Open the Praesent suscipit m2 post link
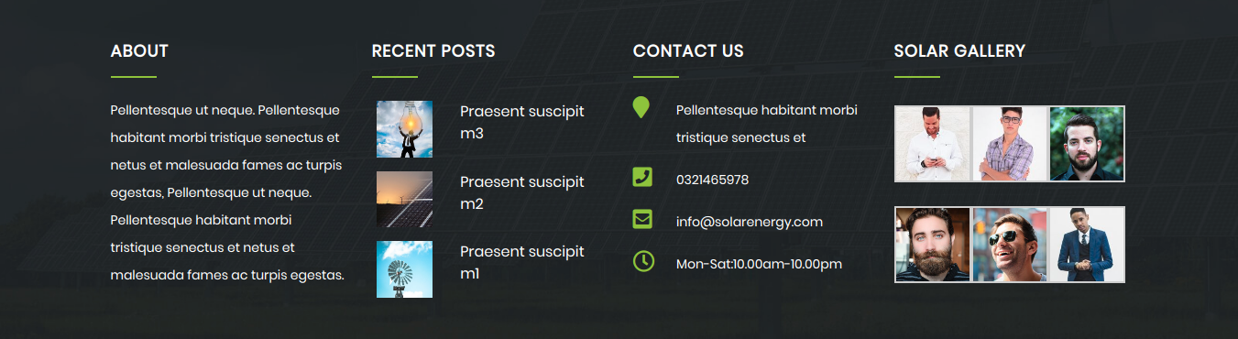Screen dimensions: 1238x339 click(522, 192)
